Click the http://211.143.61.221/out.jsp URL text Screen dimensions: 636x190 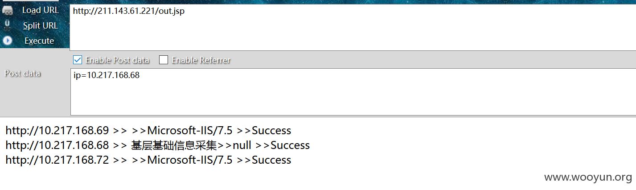pos(128,11)
